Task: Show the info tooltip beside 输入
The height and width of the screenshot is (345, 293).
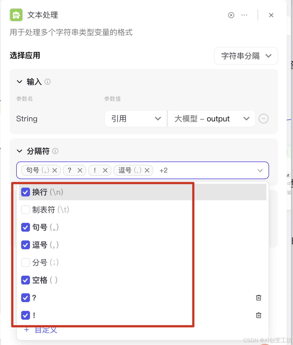Action: coord(48,82)
